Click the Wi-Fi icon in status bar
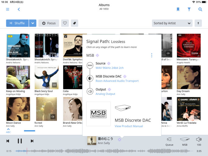The width and height of the screenshot is (208, 156). (x=194, y=2)
